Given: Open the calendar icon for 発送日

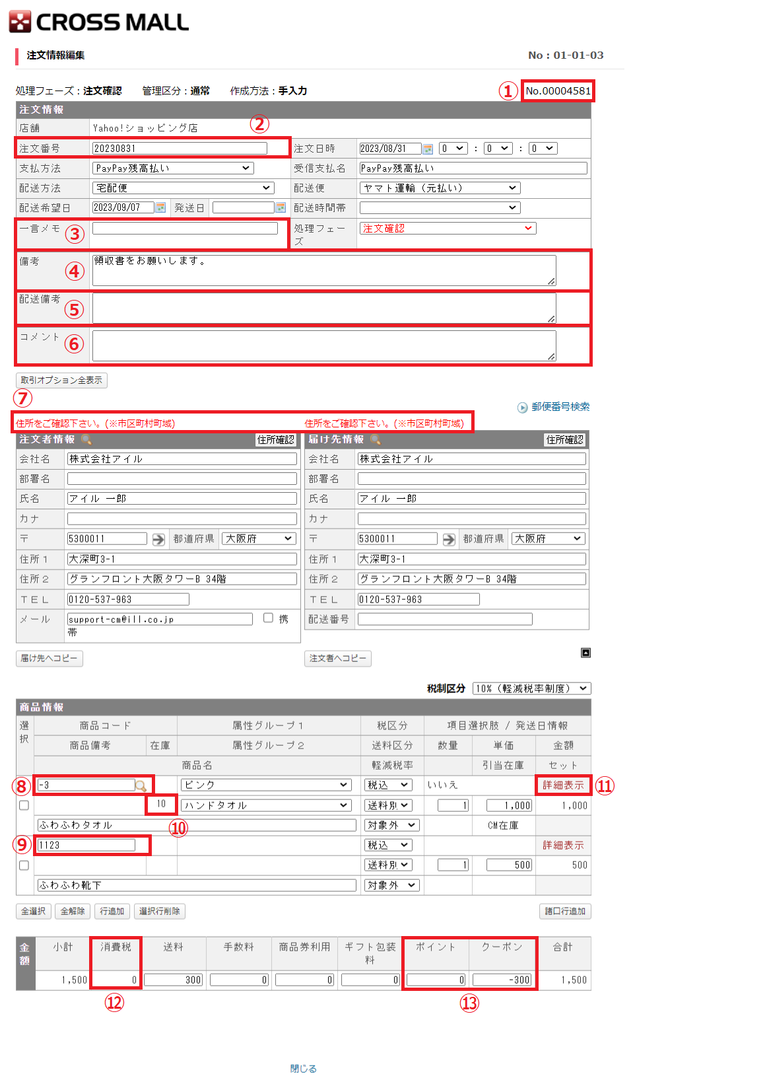Looking at the screenshot, I should click(281, 207).
